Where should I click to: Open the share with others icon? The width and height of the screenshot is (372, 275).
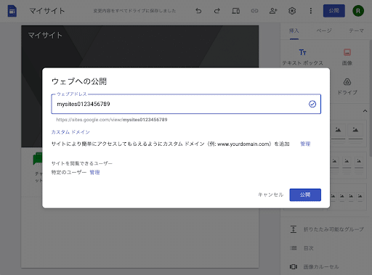273,11
